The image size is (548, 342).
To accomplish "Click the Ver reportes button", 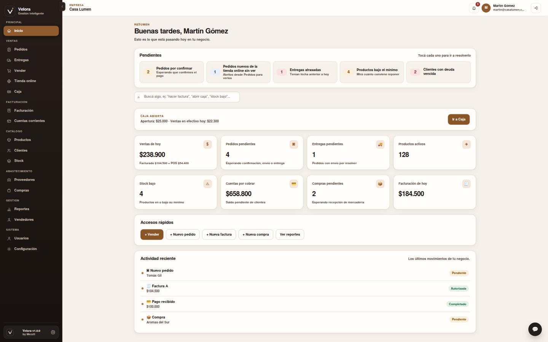I will coord(290,234).
